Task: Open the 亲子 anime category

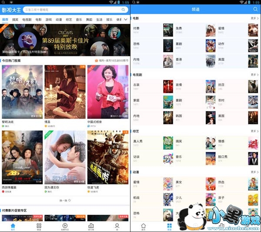Action: click(x=238, y=199)
